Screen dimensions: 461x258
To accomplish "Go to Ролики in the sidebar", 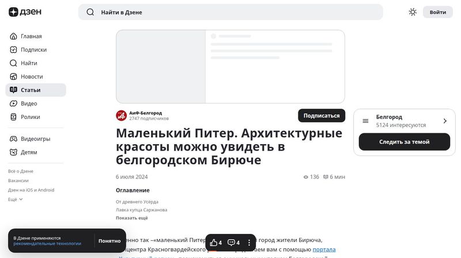I will [x=30, y=117].
